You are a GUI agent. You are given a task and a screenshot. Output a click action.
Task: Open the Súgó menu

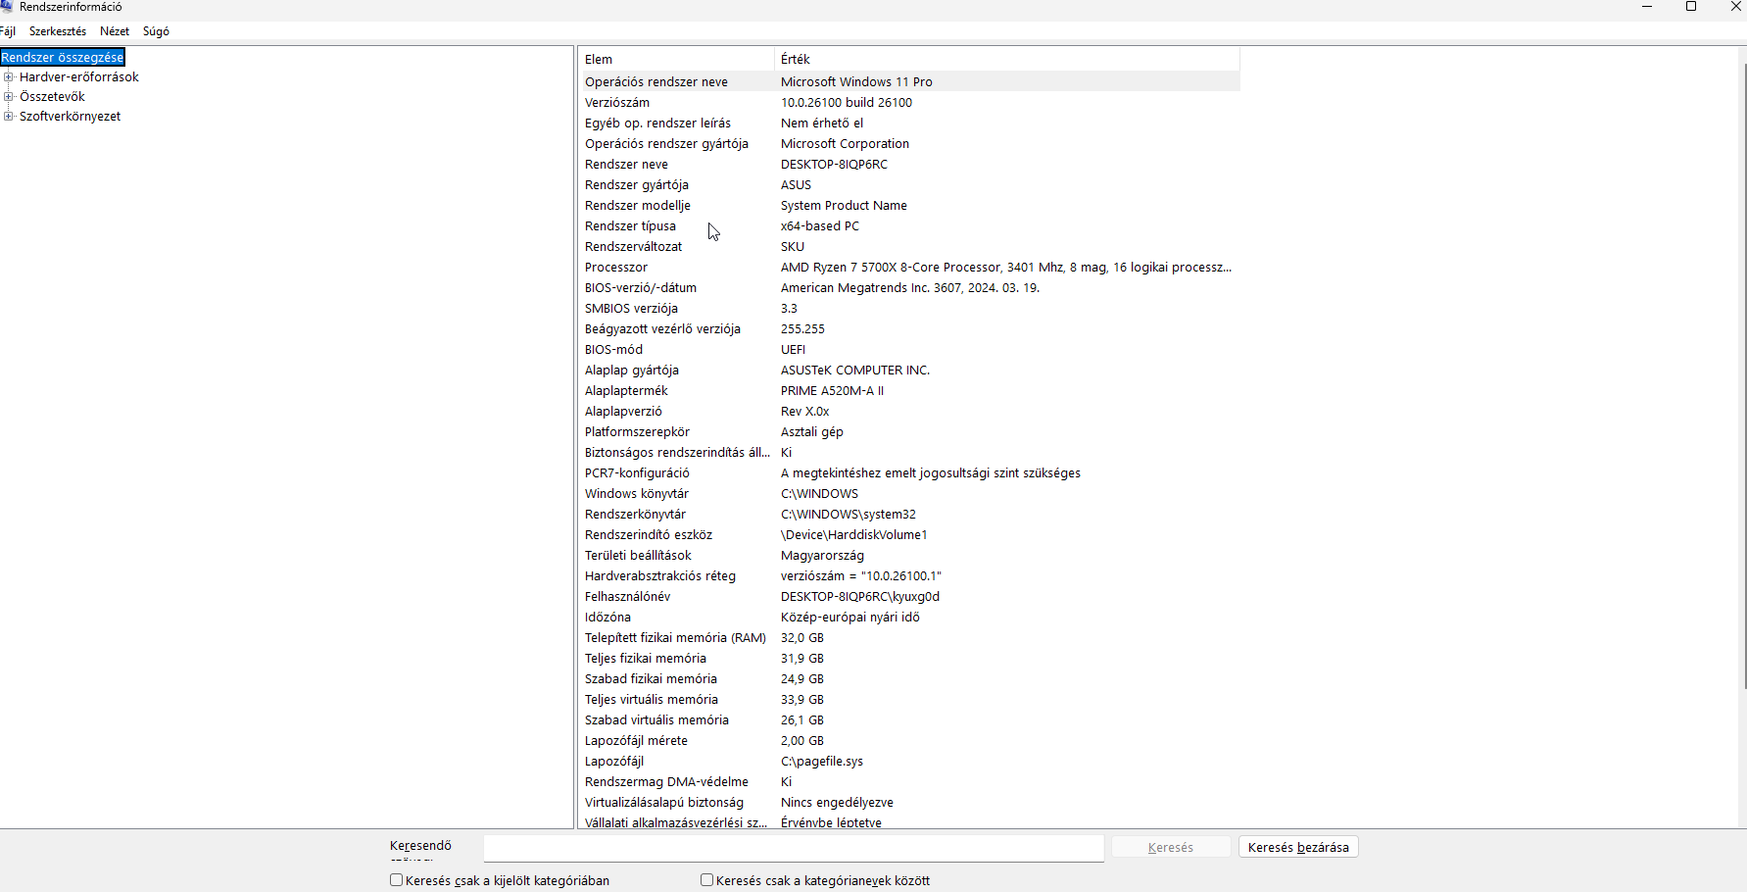(x=156, y=31)
